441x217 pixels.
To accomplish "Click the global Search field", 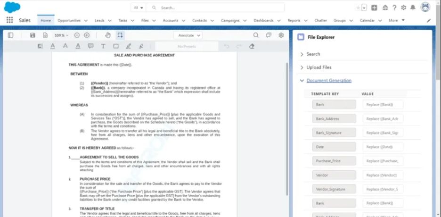I will [215, 8].
